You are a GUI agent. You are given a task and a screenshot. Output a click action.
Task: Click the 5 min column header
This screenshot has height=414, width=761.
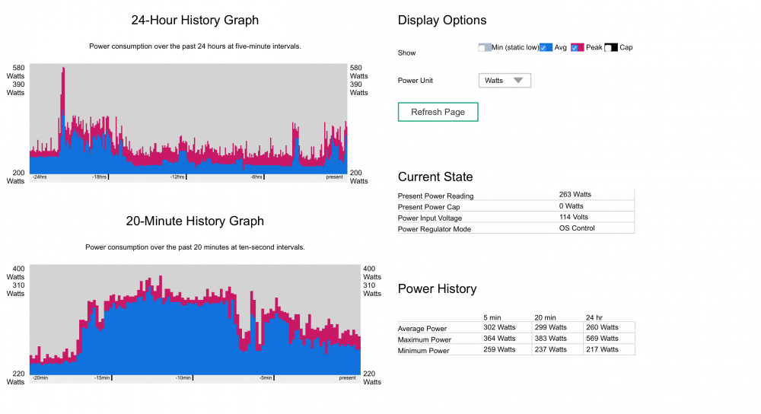point(492,318)
